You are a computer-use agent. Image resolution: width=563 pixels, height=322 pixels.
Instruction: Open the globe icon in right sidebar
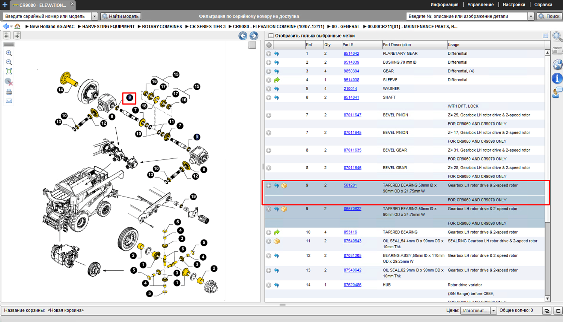(557, 64)
